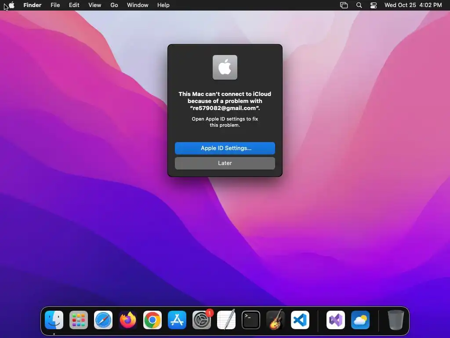Open TextEdit from the Dock
Viewport: 450px width, 338px height.
point(226,320)
